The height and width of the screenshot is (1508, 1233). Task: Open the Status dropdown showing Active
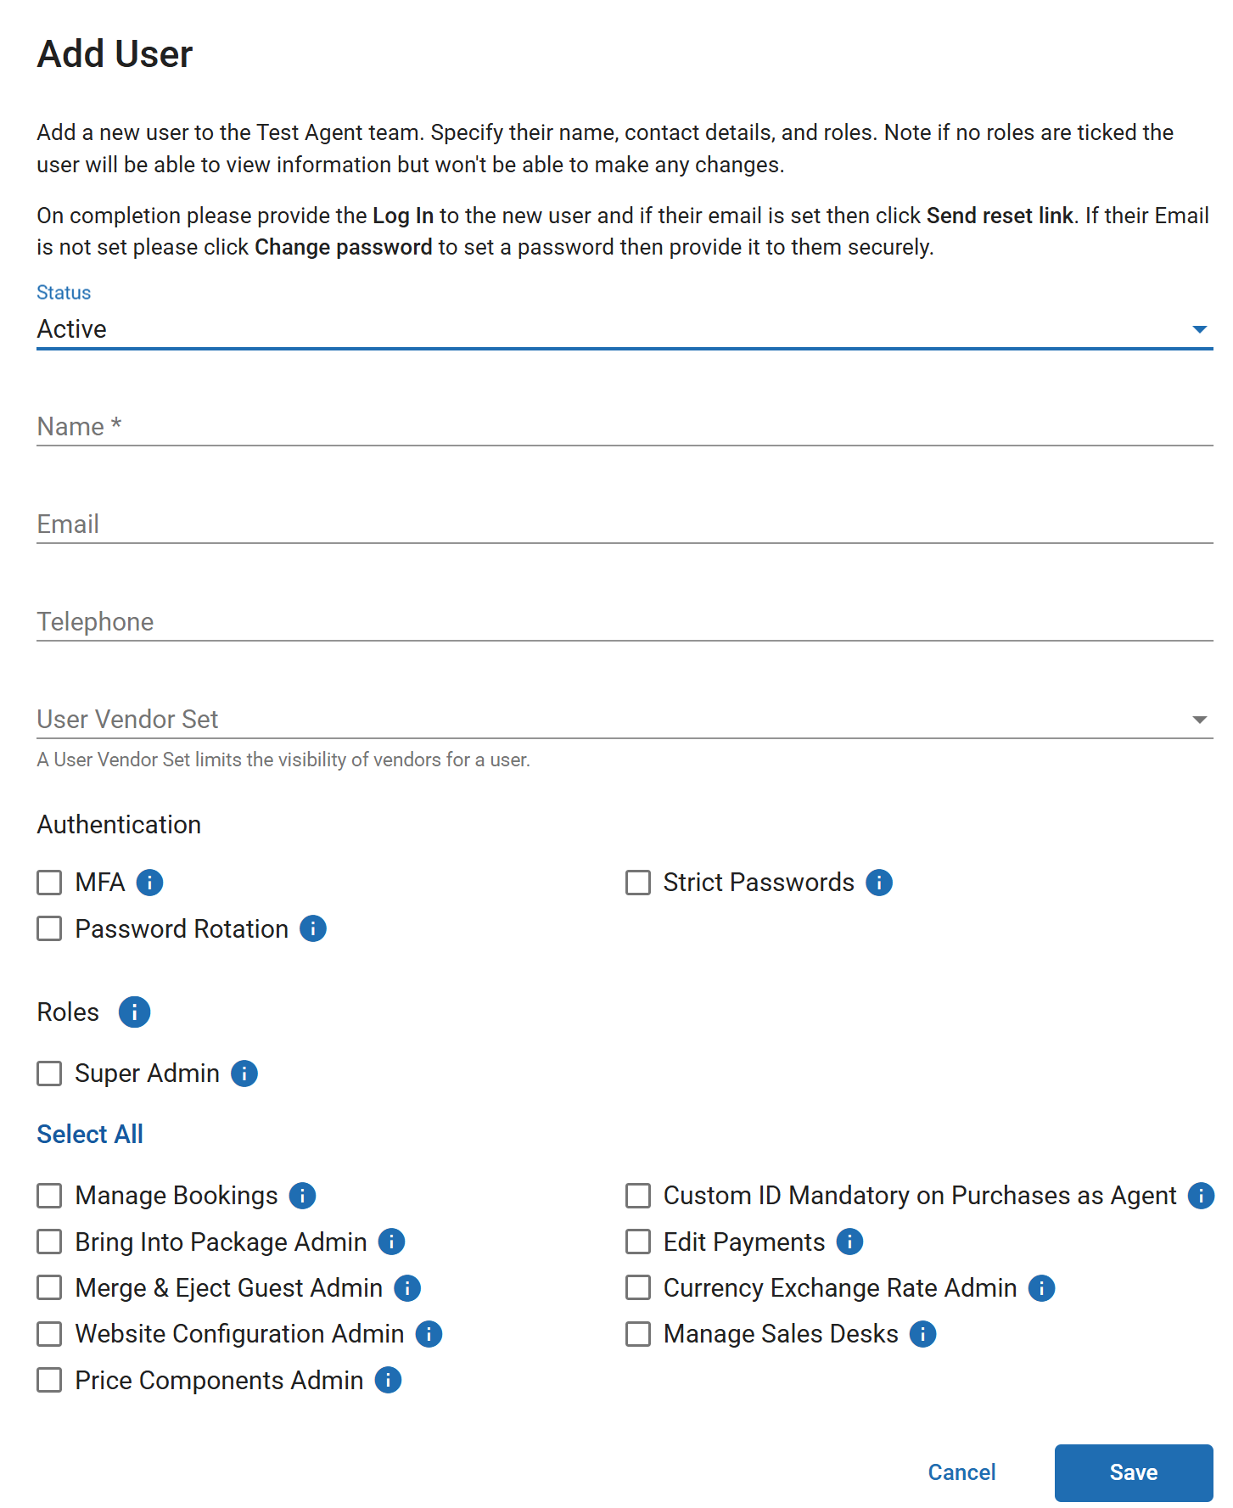pos(624,329)
